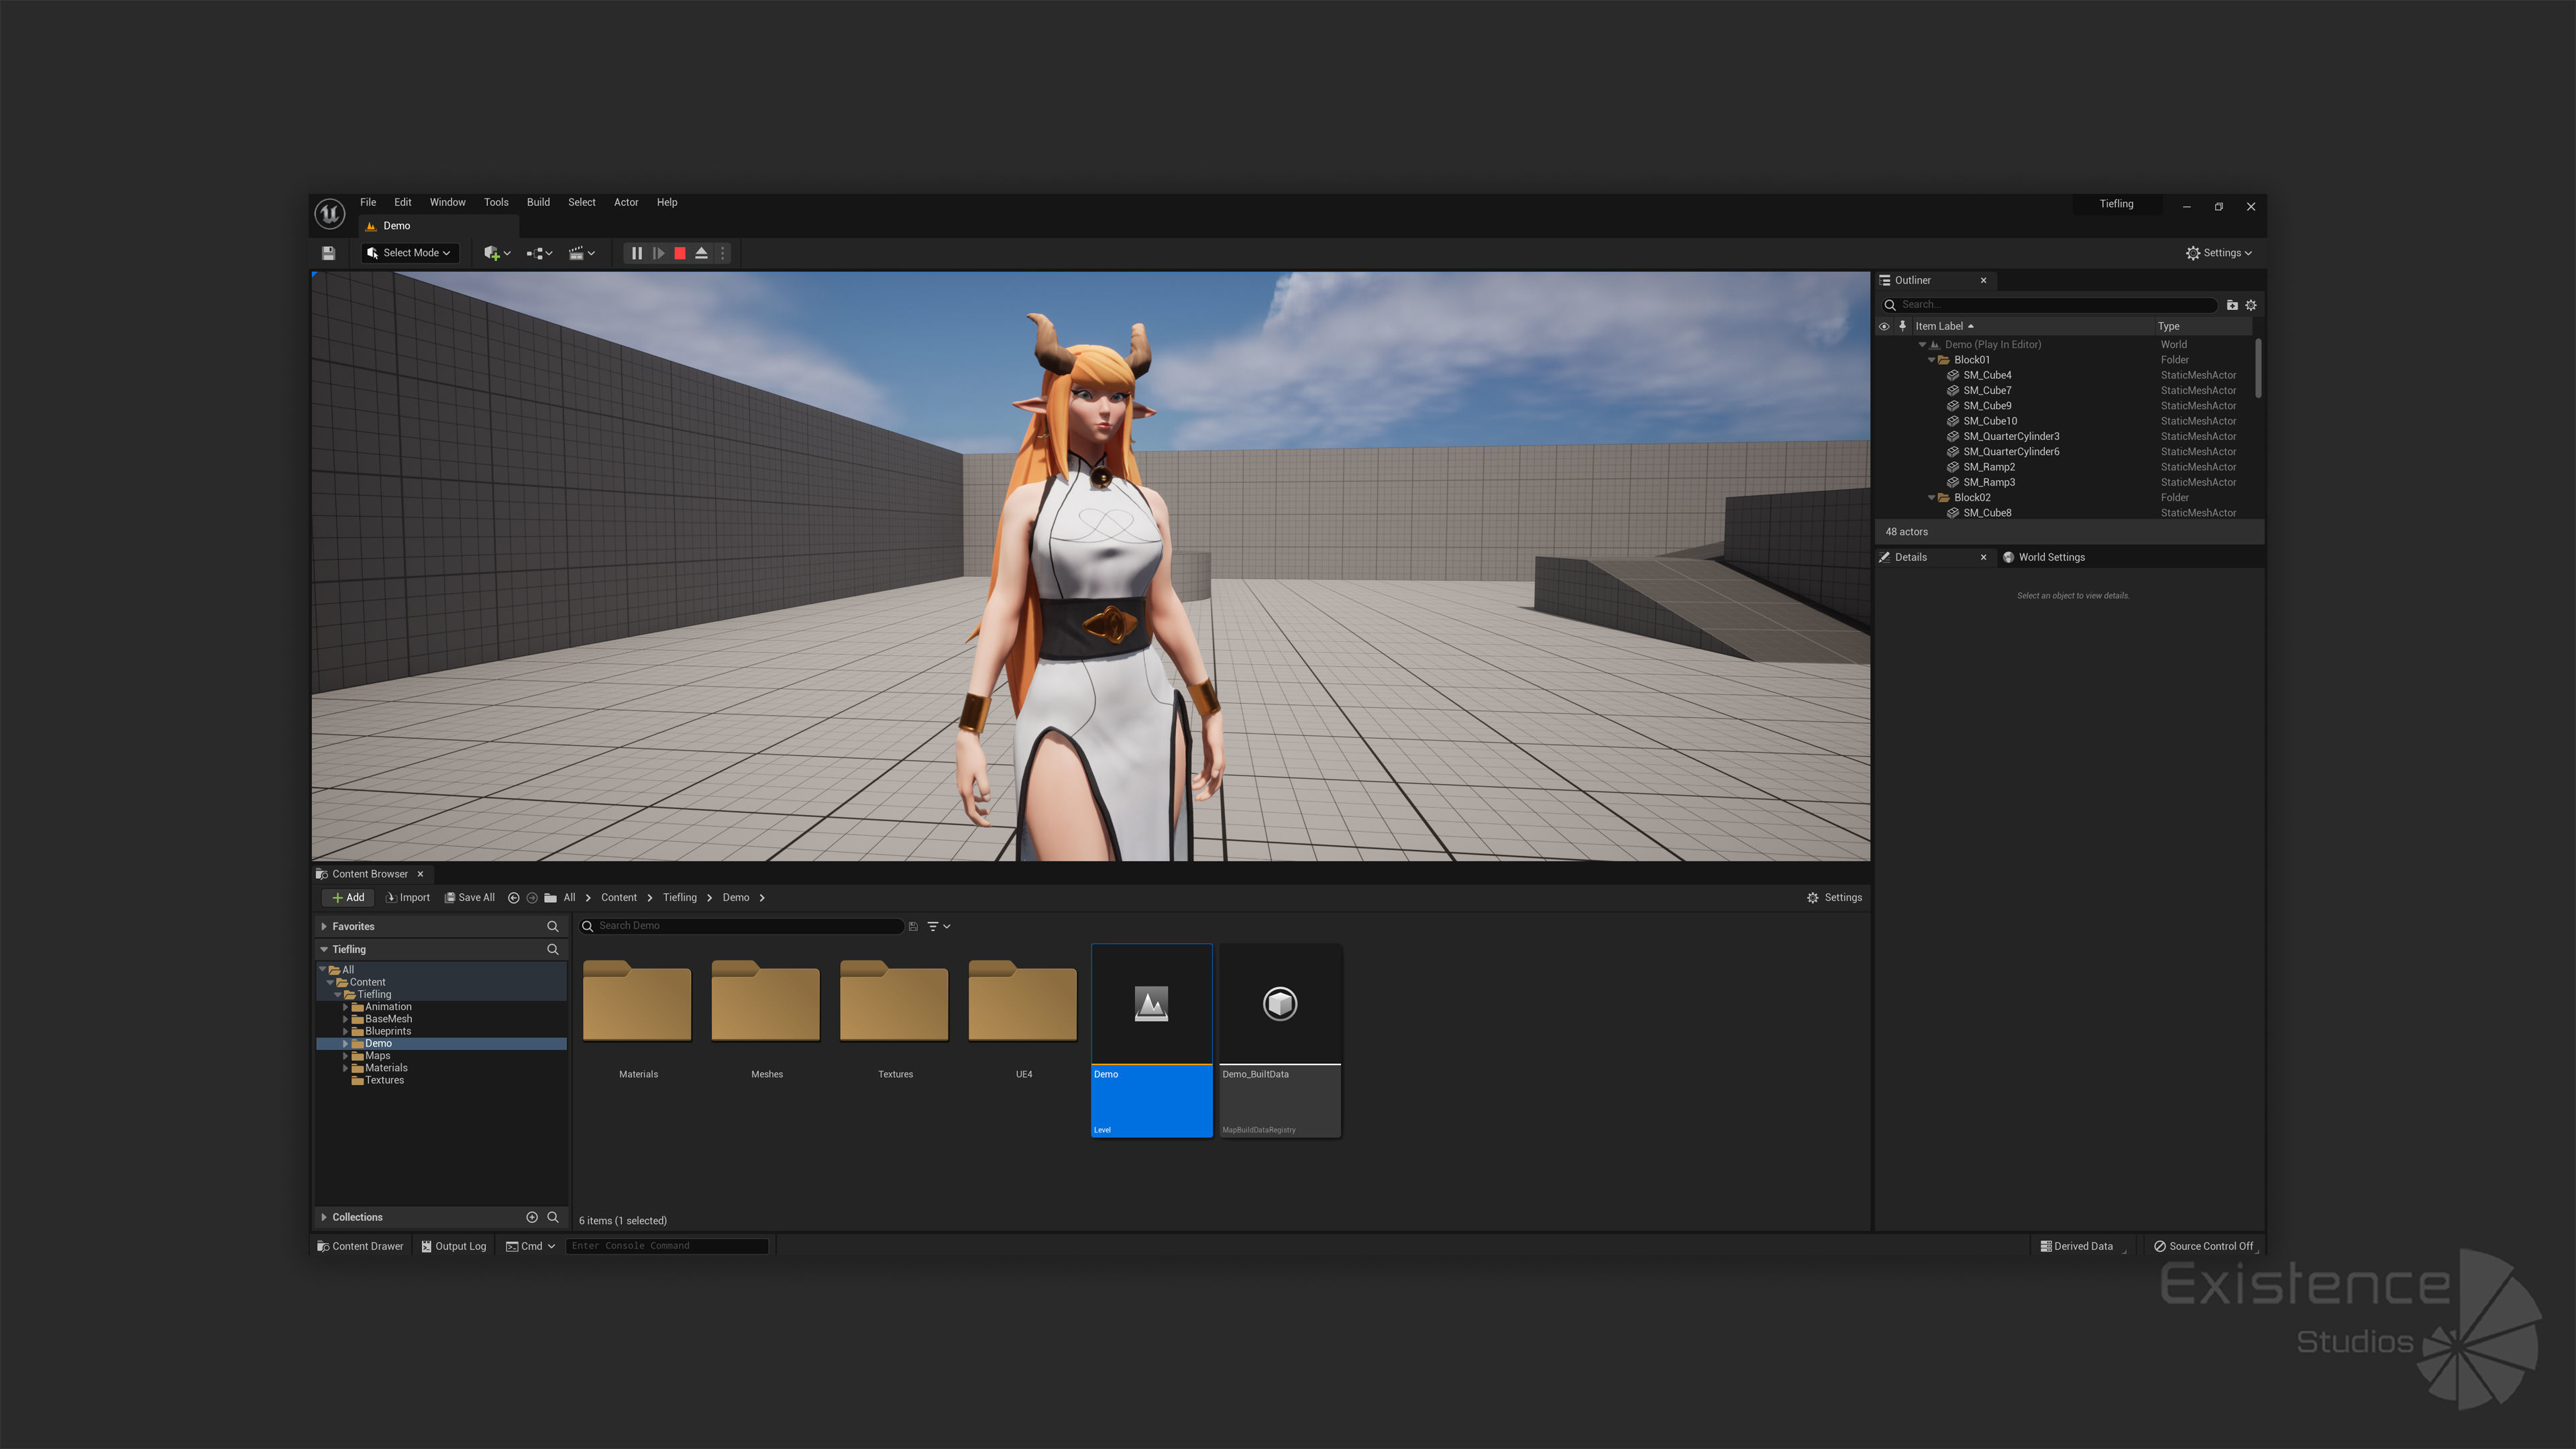Toggle the visibility eye column header in Outliner
The height and width of the screenshot is (1449, 2576).
(1884, 326)
